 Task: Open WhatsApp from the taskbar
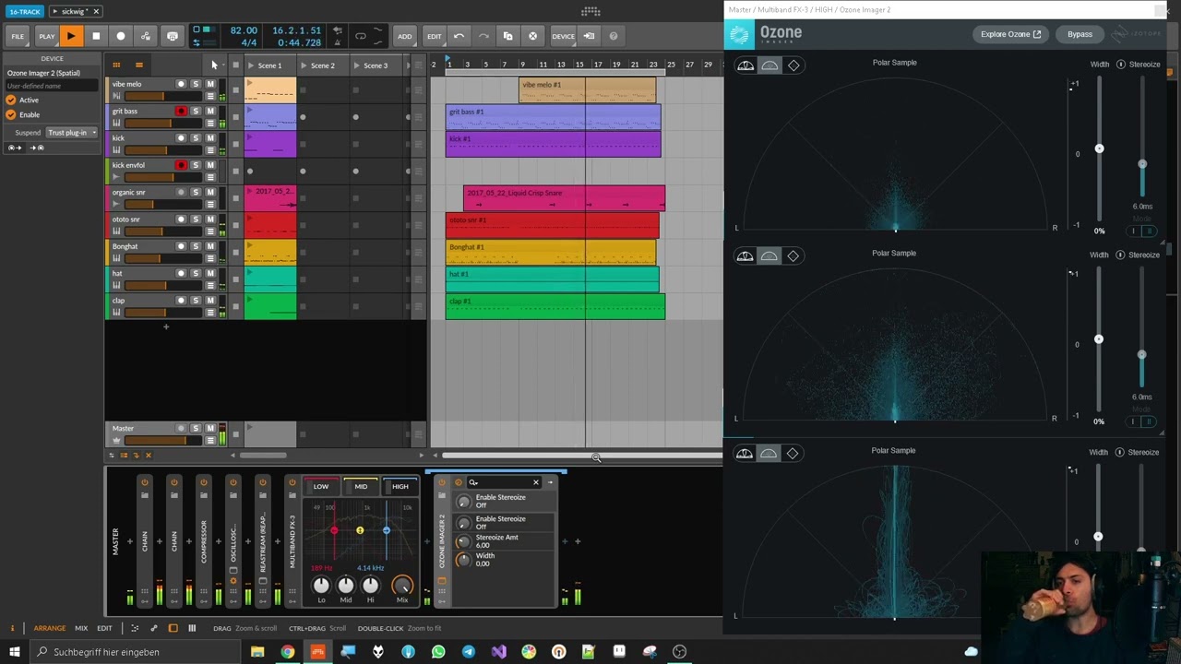click(438, 652)
